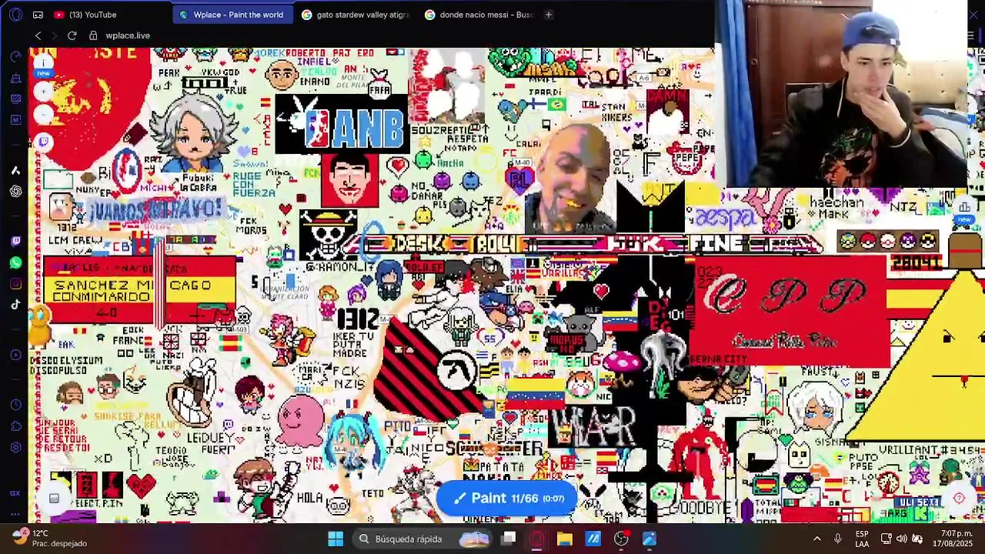Go forward with the browser forward arrow
Screen dimensions: 985x554
55,35
